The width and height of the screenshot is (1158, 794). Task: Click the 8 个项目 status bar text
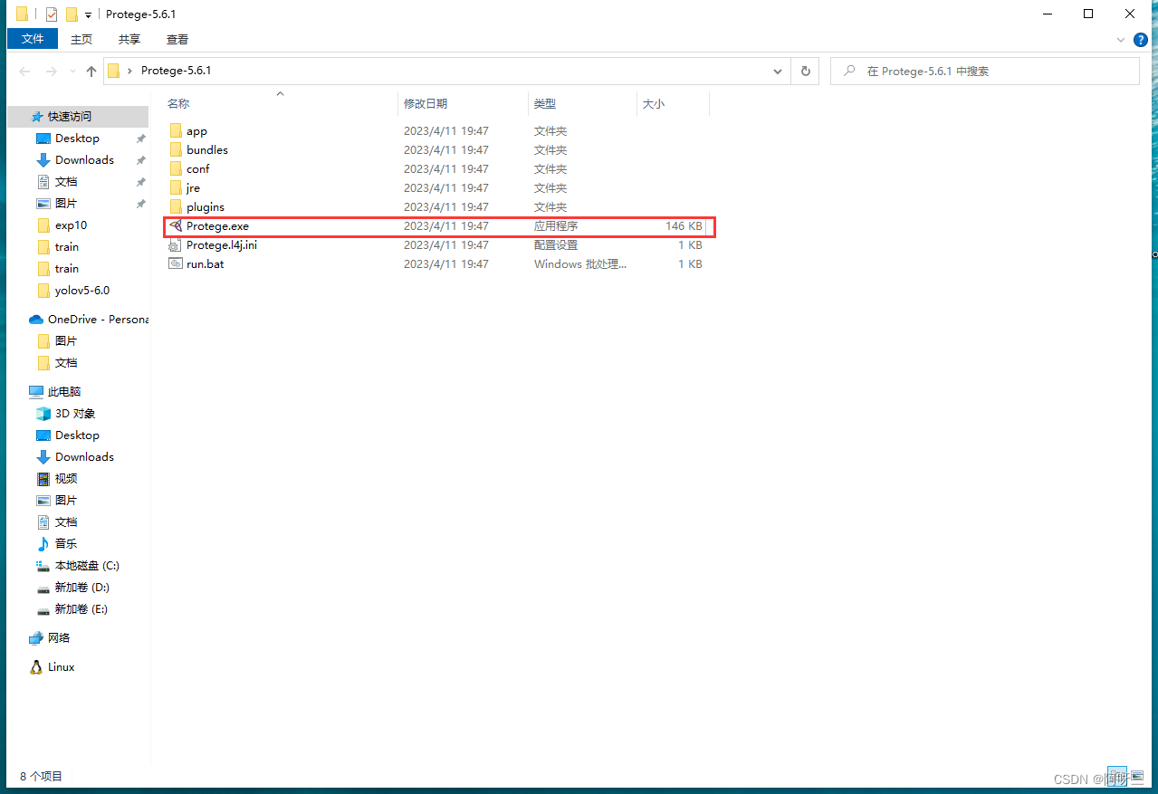[x=42, y=777]
